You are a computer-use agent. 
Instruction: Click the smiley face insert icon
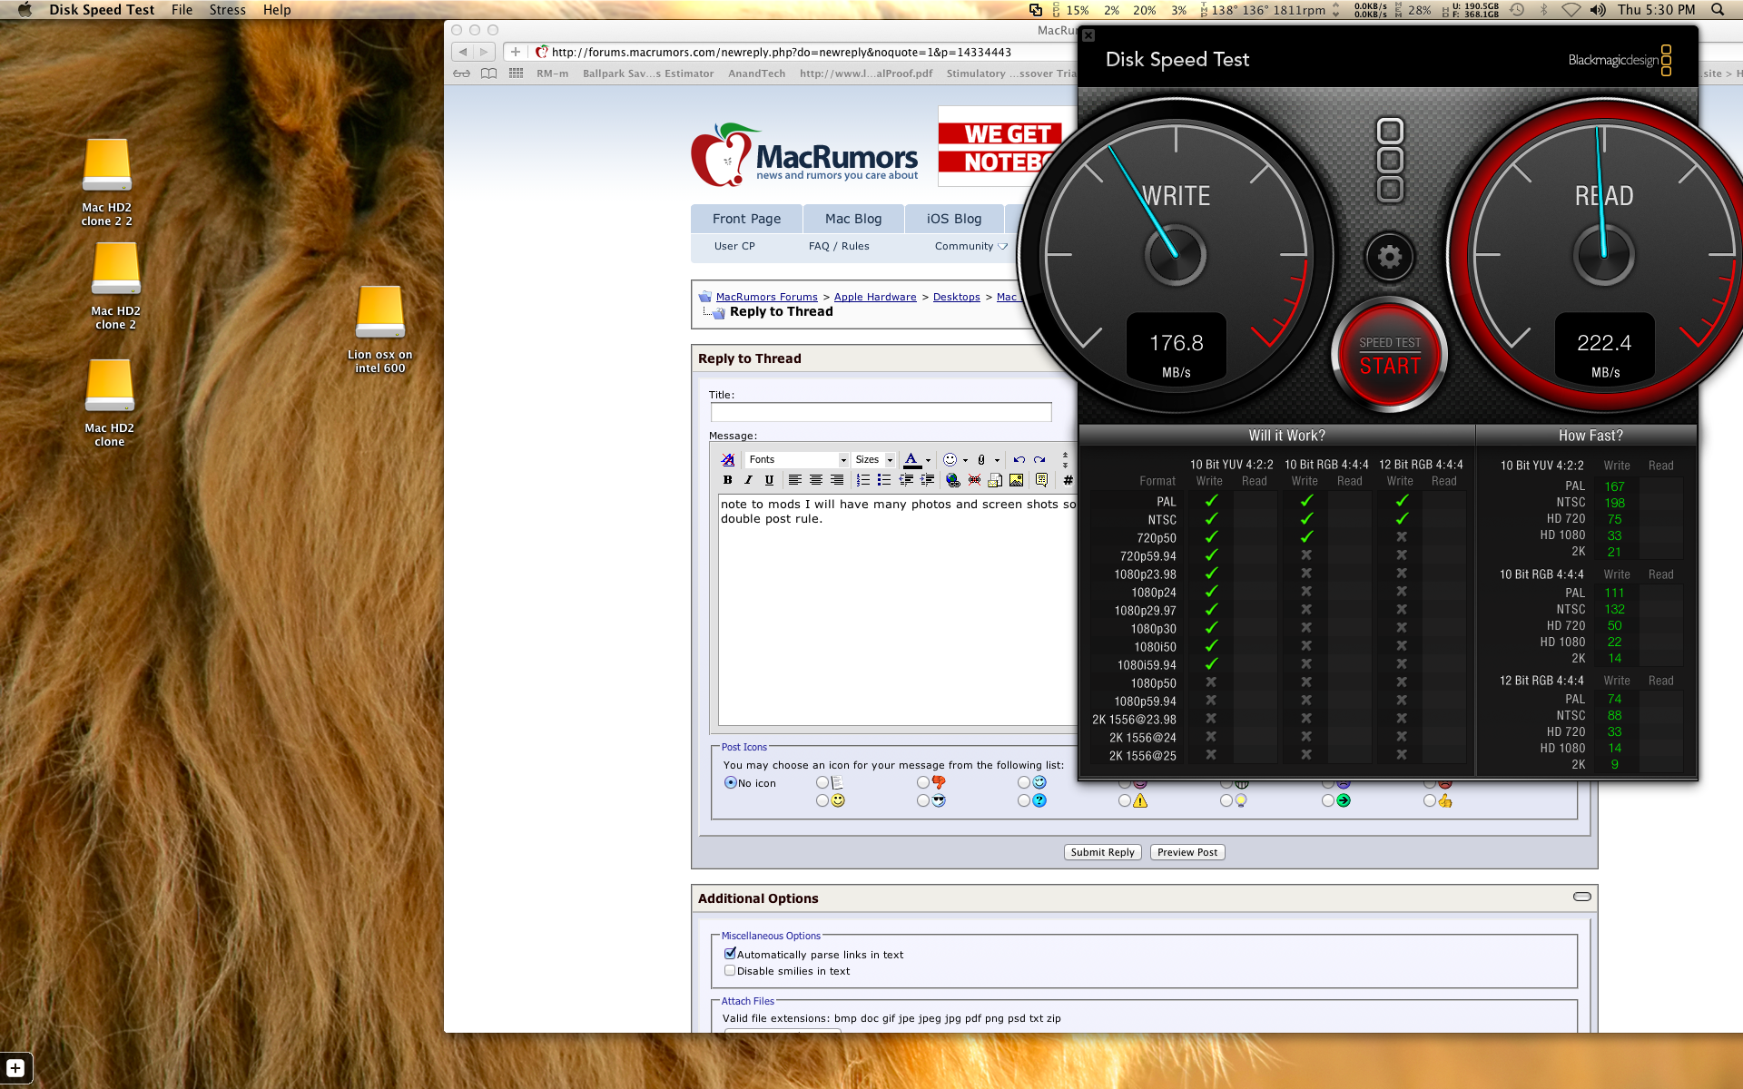pos(950,459)
